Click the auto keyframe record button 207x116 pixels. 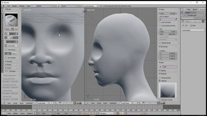[x=118, y=113]
